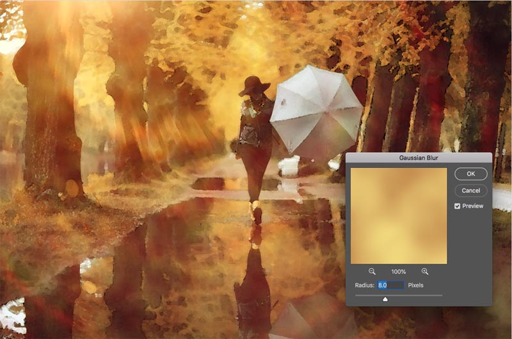Cancel the Gaussian Blur dialog
This screenshot has width=512, height=339.
(470, 190)
